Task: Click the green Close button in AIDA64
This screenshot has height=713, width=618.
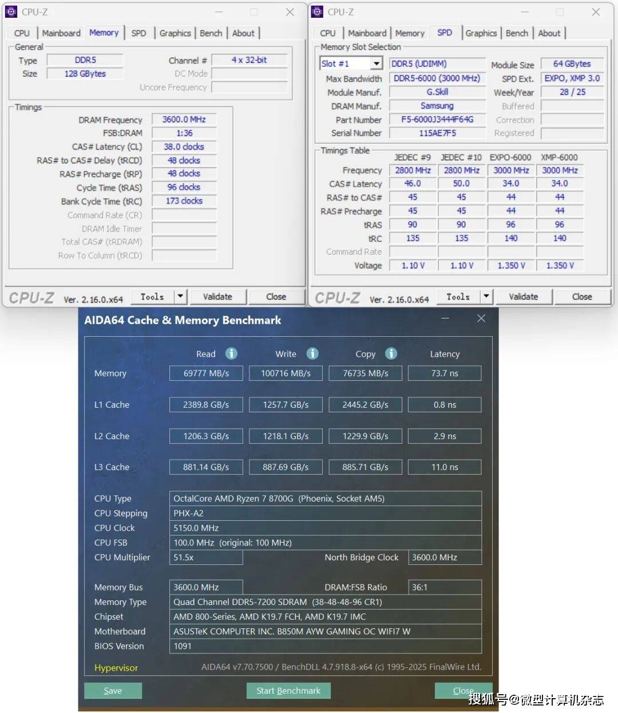Action: pos(463,691)
